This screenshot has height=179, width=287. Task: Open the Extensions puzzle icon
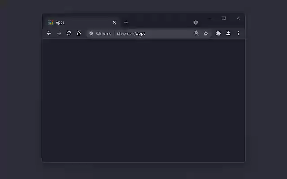coord(218,34)
